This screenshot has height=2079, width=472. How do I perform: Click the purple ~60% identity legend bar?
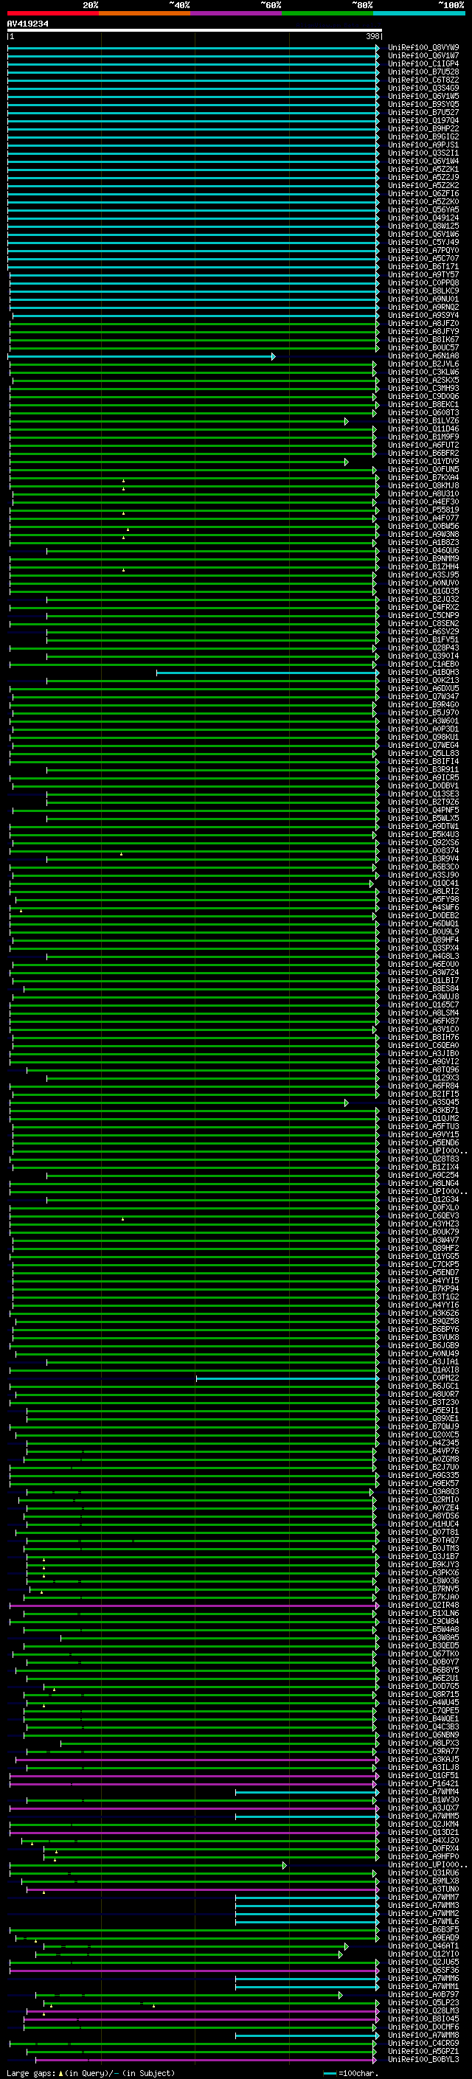pyautogui.click(x=237, y=14)
